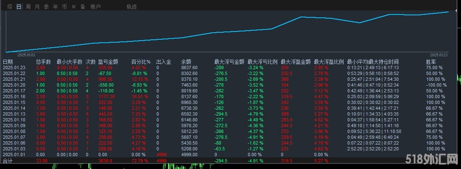Image resolution: width=461 pixels, height=169 pixels.
Task: Click the max floating profit 319.5 on 2025.01.16
Action: [286, 97]
